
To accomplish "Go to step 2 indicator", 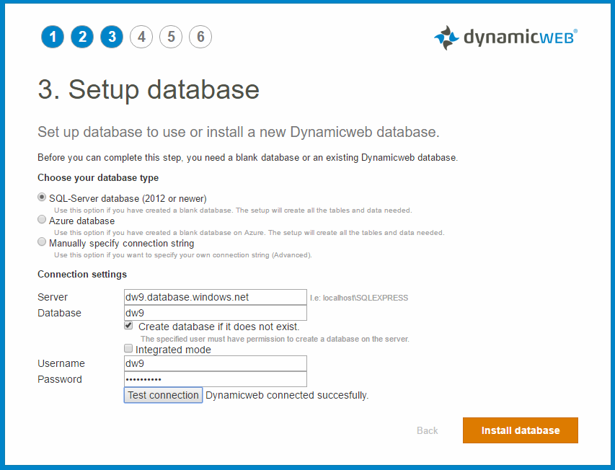I will (x=82, y=37).
